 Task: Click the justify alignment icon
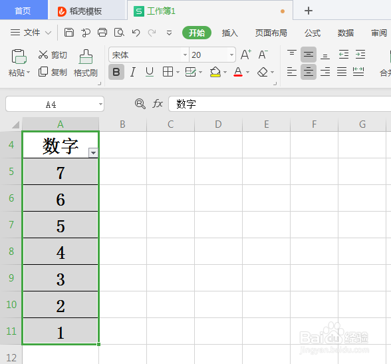pos(342,72)
